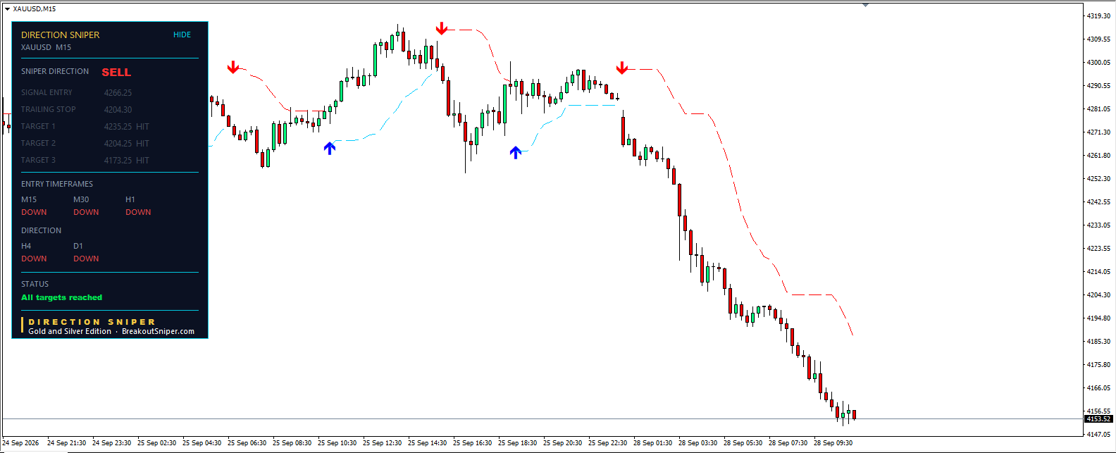Click the '24 Sep 2026' time axis label
The image size is (1116, 453).
tap(21, 443)
